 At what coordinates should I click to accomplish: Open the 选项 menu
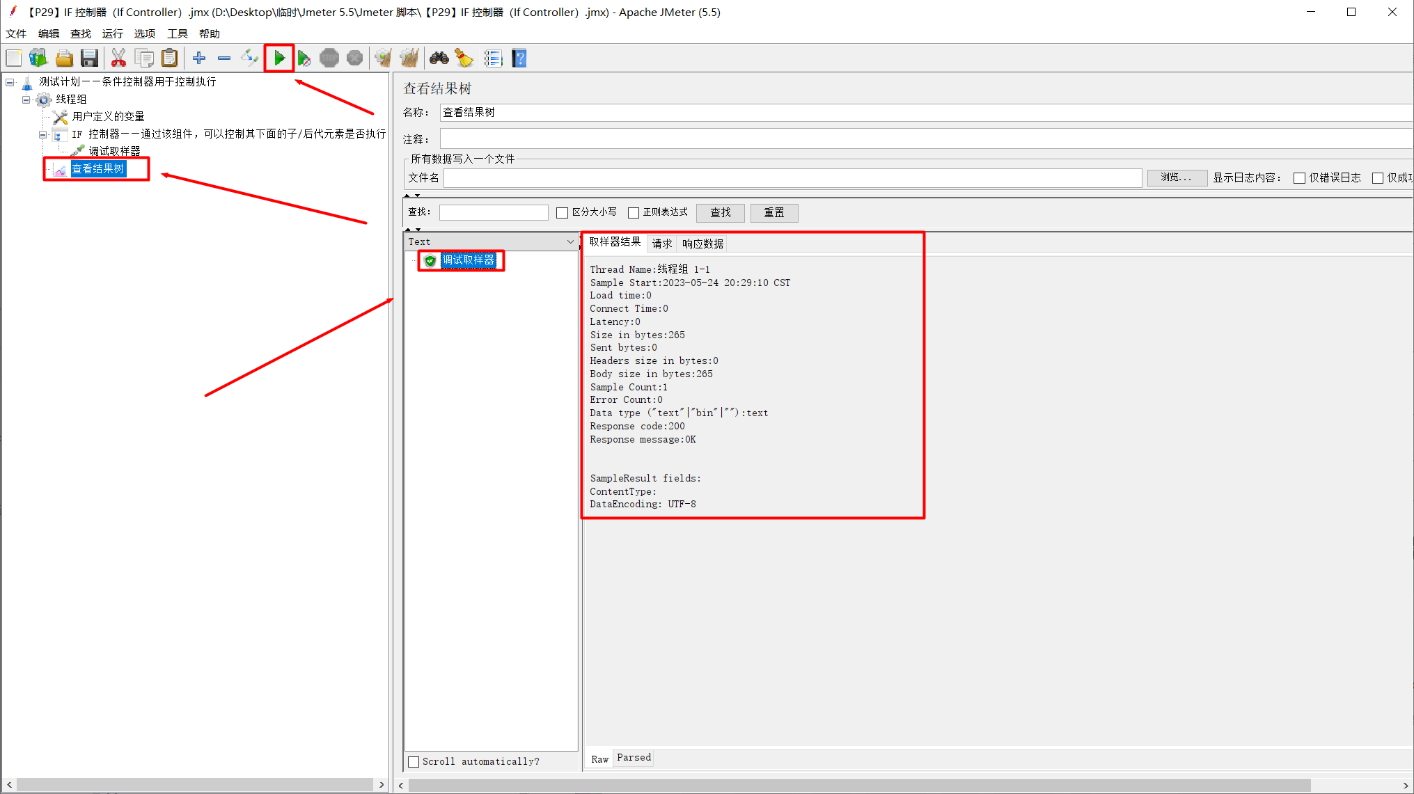pyautogui.click(x=145, y=33)
